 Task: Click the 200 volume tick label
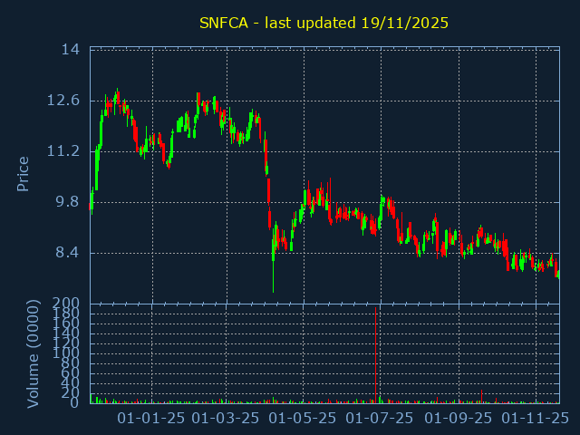point(66,303)
